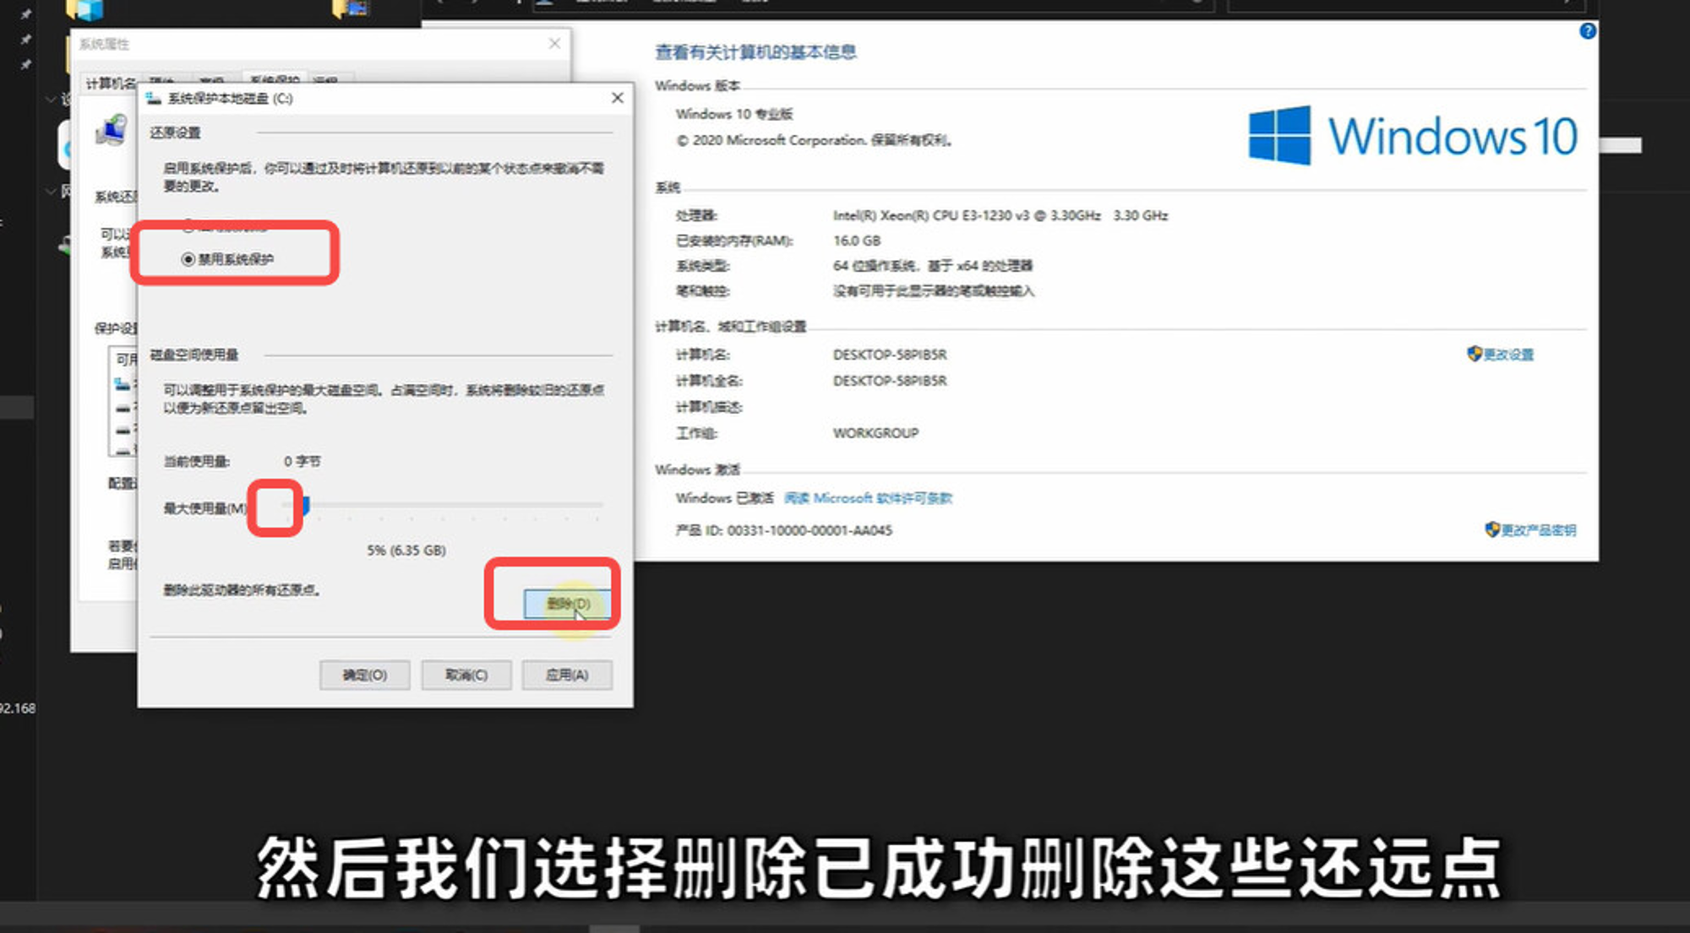1690x933 pixels.
Task: Click the 5% (6.35 GB) usage label
Action: pyautogui.click(x=406, y=551)
